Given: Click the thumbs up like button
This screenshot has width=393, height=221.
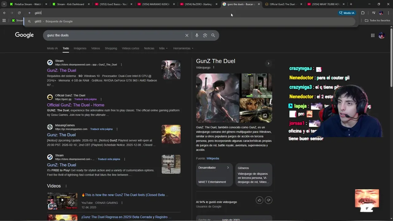Looking at the screenshot, I should (259, 200).
